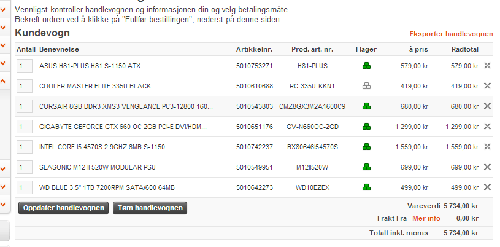Click article number 5010753271
500x247 pixels.
[255, 66]
